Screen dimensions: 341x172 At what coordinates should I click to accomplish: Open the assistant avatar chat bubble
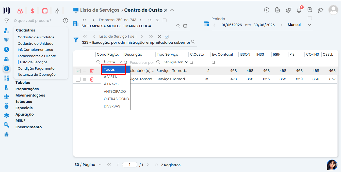point(332,165)
